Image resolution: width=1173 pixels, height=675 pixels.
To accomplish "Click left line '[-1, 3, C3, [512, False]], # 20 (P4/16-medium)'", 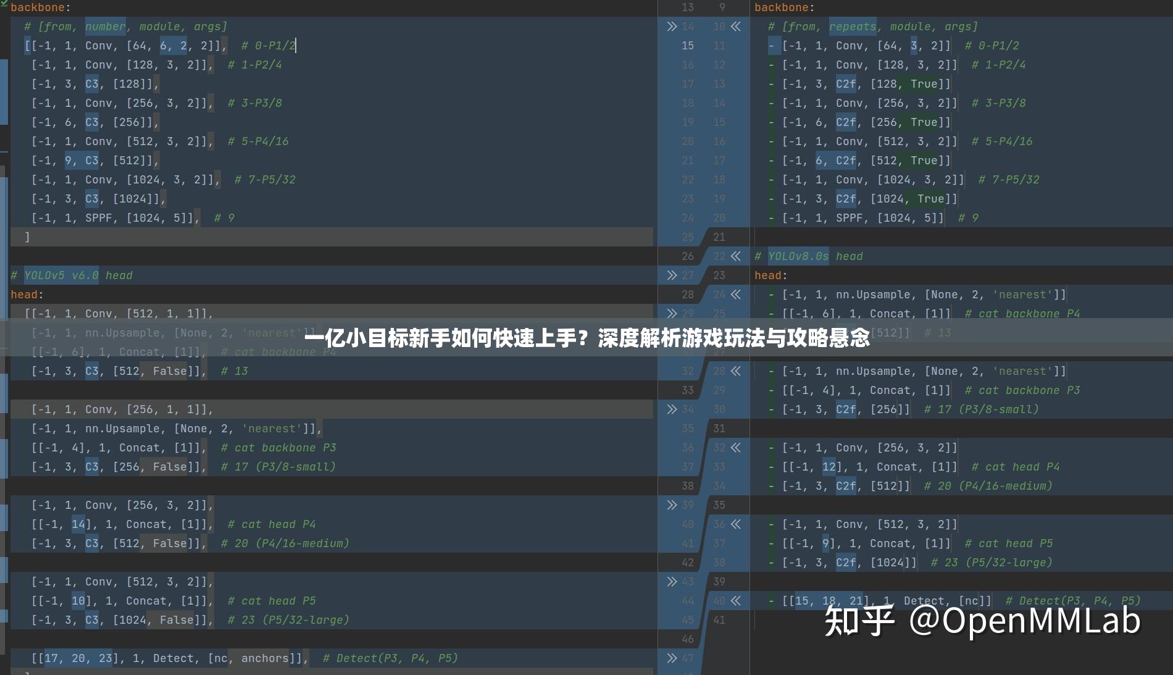I will [x=190, y=543].
